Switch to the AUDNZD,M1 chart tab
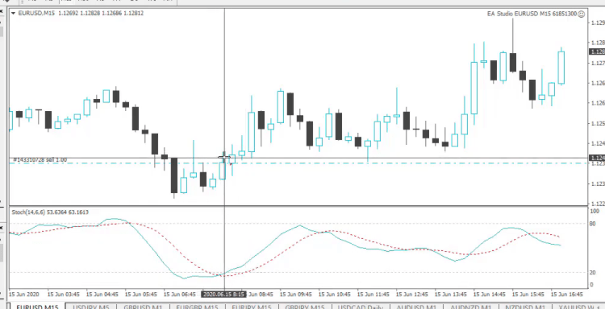 click(471, 307)
